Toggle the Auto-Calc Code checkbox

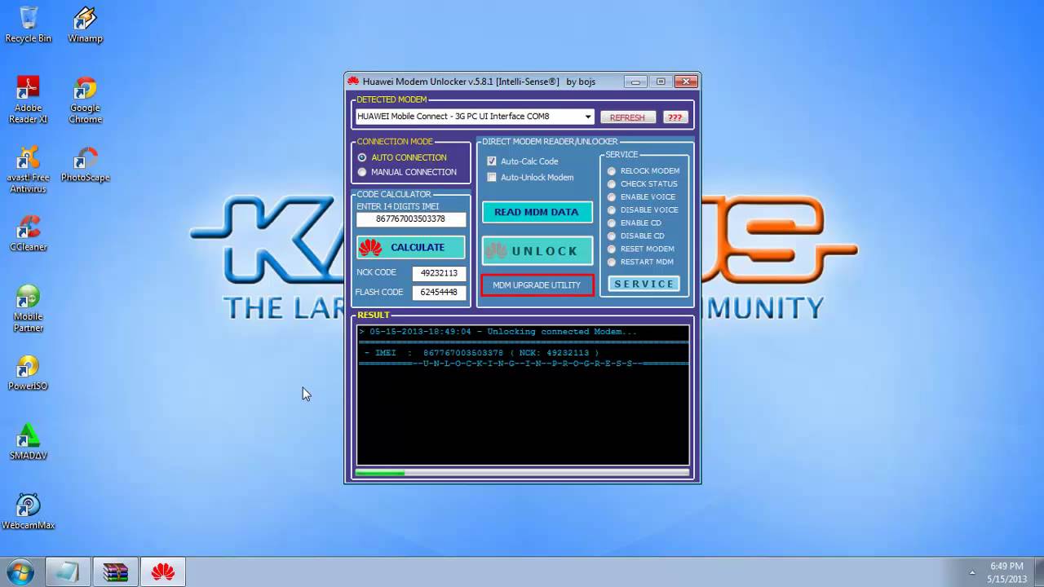(x=492, y=161)
